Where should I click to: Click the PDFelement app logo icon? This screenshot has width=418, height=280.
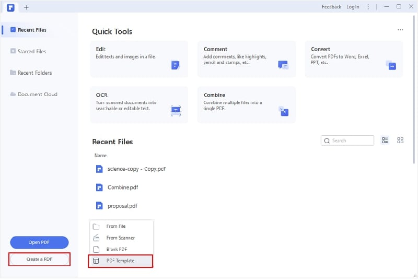(11, 7)
